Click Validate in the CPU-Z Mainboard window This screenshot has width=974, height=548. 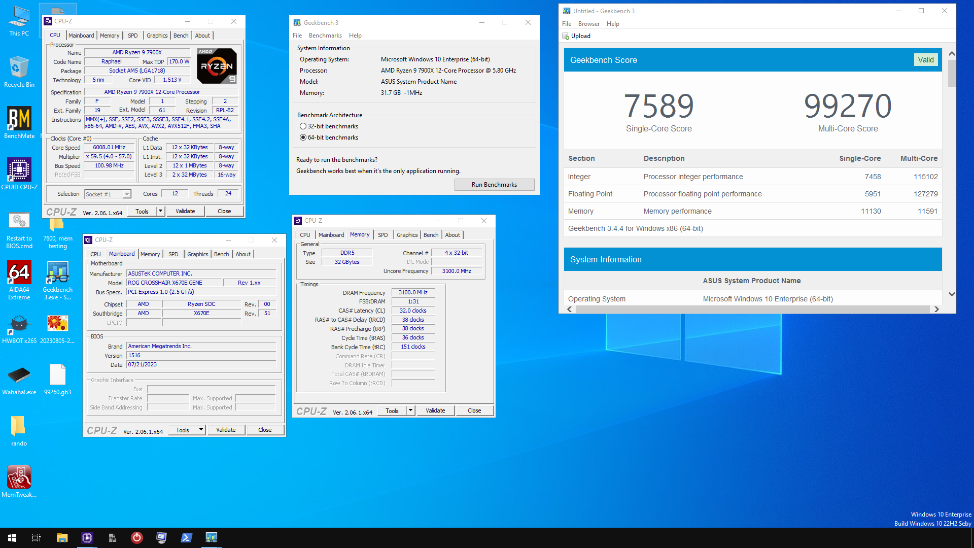[x=226, y=430]
